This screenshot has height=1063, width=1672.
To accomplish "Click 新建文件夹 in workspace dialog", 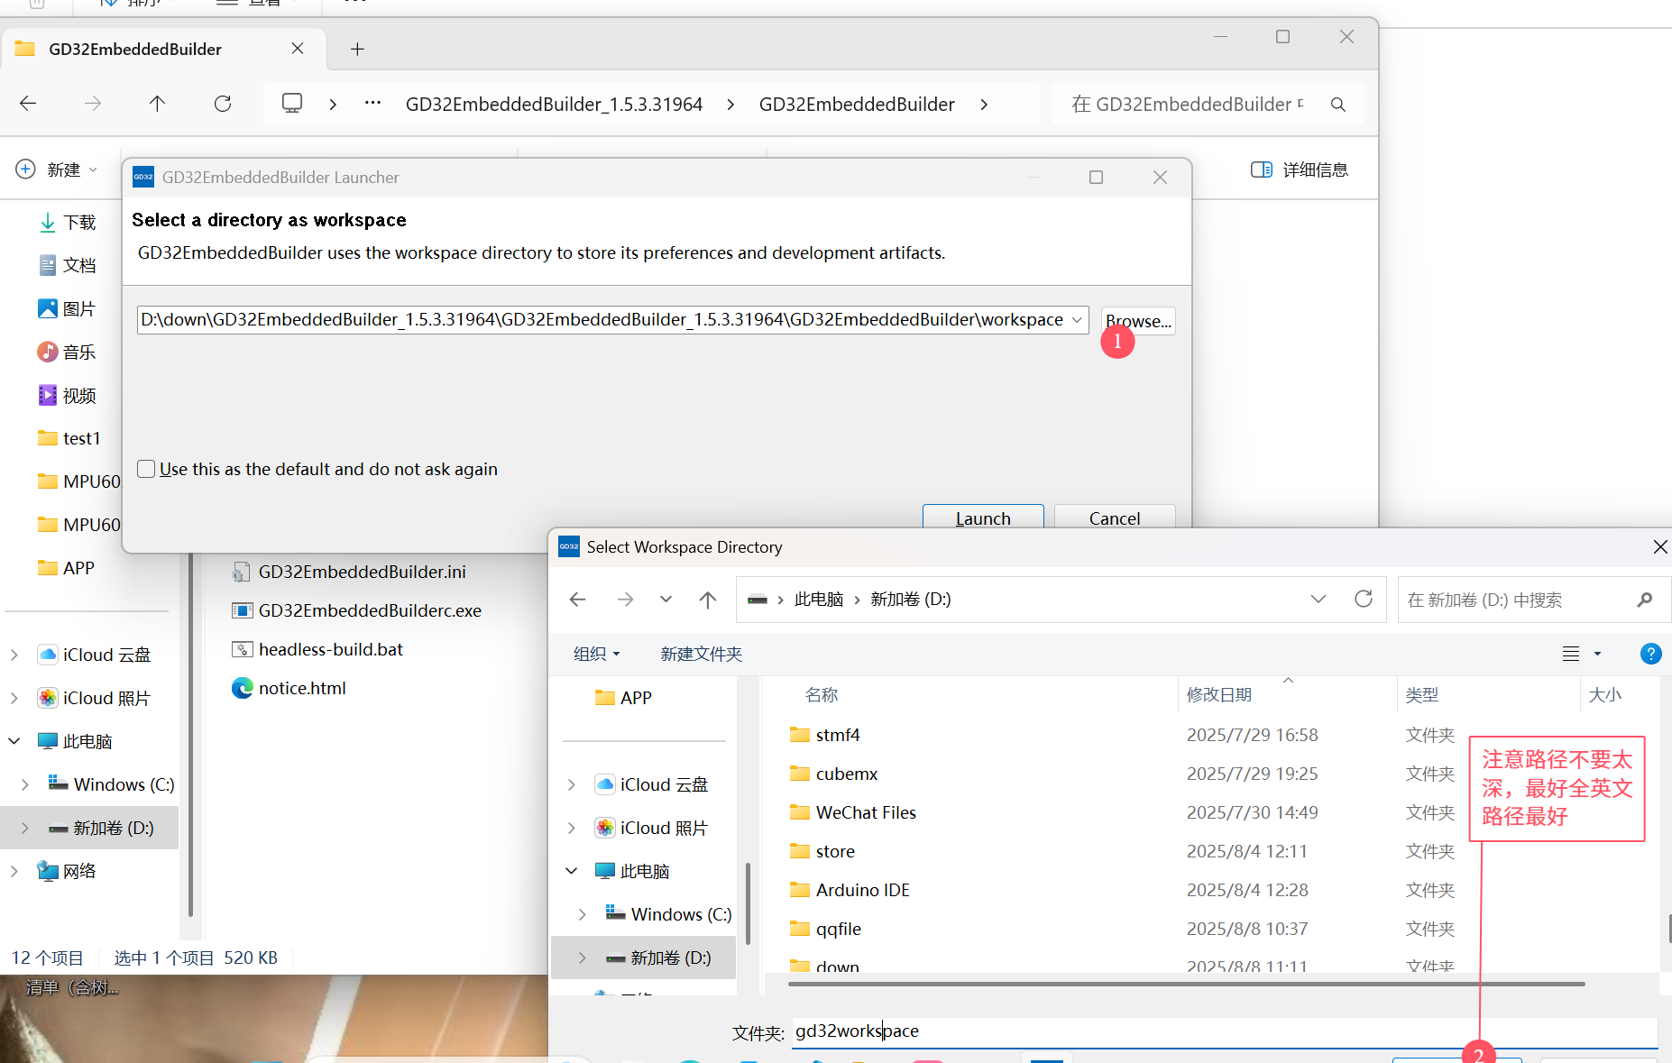I will click(x=702, y=654).
